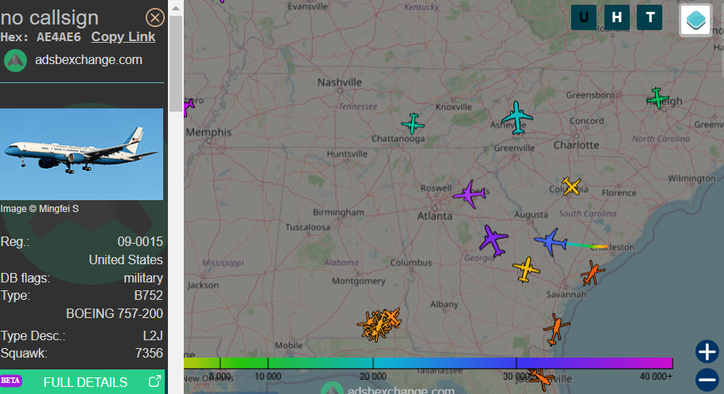Click the scrollbar up arrow

(176, 8)
